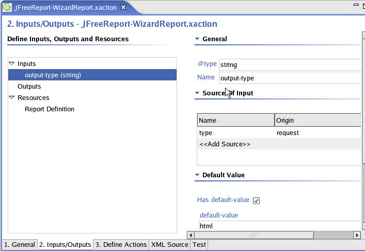The height and width of the screenshot is (251, 365).
Task: Click the horizontal scrollbar right arrow
Action: point(357,235)
